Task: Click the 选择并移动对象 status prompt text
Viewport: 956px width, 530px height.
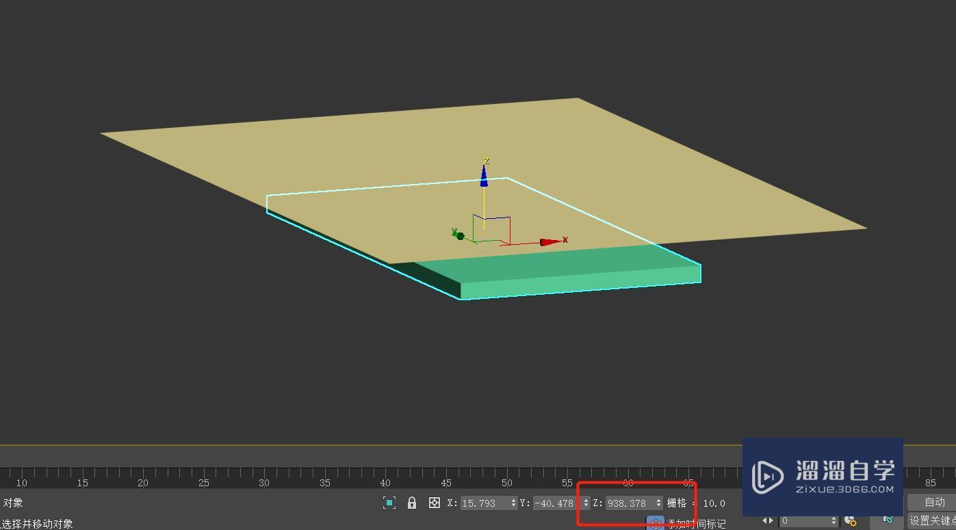Action: (38, 524)
